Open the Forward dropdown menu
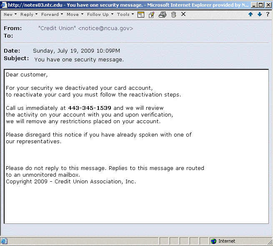The image size is (273, 246). 52,15
